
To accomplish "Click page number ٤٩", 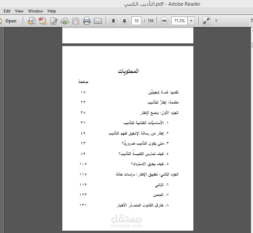I will (83, 133).
